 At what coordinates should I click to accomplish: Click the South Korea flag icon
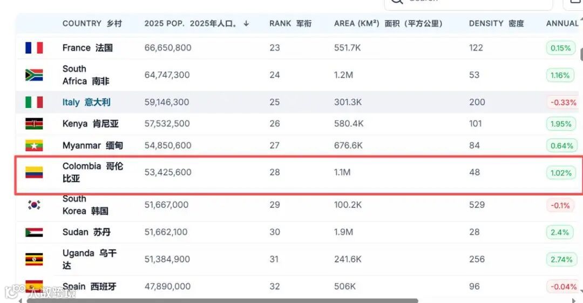pyautogui.click(x=34, y=205)
